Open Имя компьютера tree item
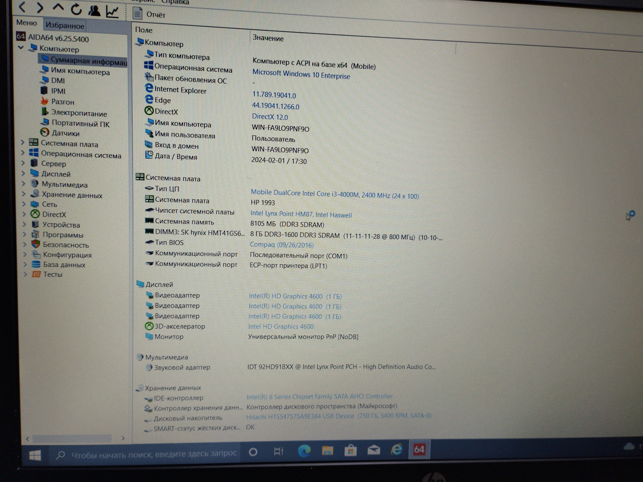This screenshot has width=643, height=482. pos(75,71)
